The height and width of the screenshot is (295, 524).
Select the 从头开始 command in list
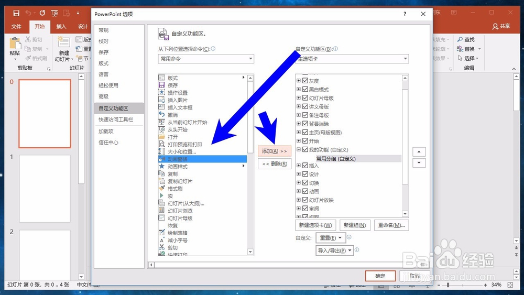click(x=202, y=129)
